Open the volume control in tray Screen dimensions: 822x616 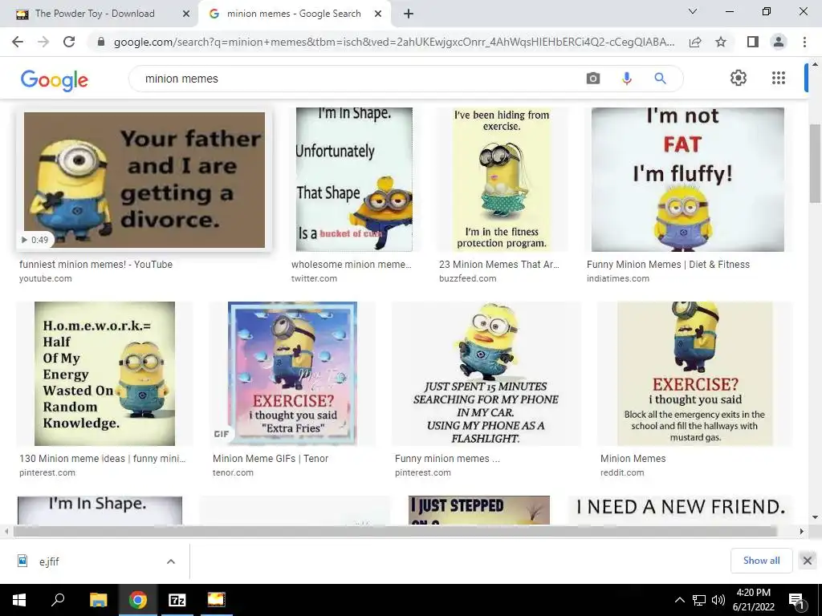tap(718, 600)
